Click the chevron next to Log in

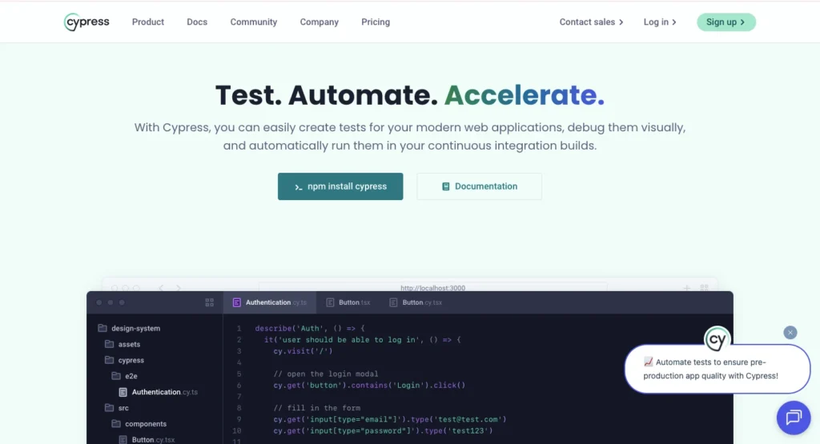(x=674, y=22)
